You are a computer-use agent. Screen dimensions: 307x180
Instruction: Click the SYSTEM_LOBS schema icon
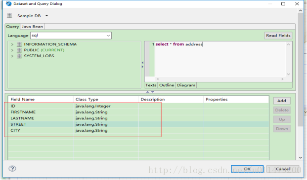point(19,56)
